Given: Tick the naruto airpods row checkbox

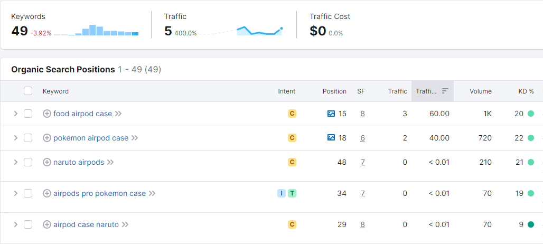Looking at the screenshot, I should coord(28,162).
